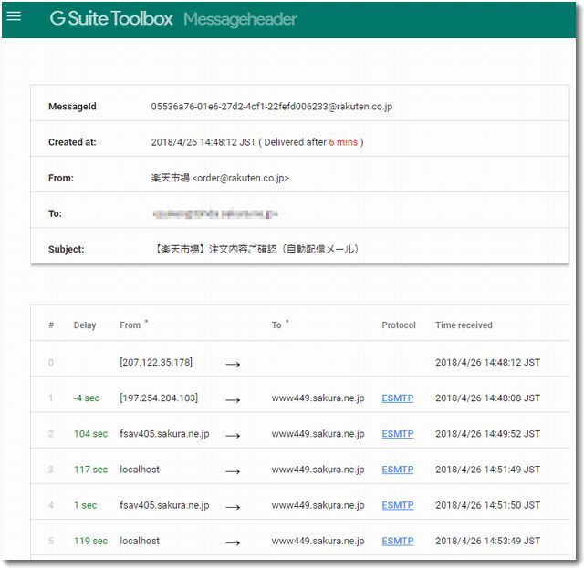Click the '117 sec' delay value

pyautogui.click(x=90, y=470)
